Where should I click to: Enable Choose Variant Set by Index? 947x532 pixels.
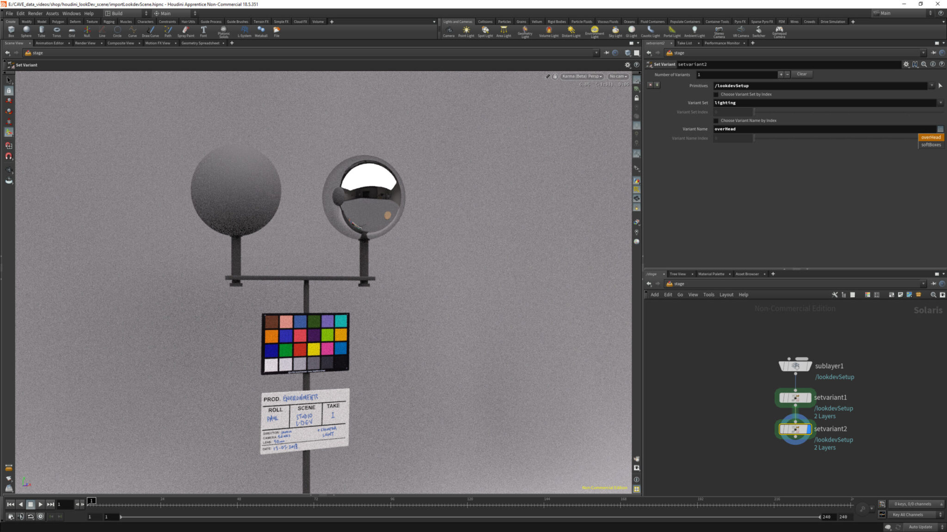(717, 94)
